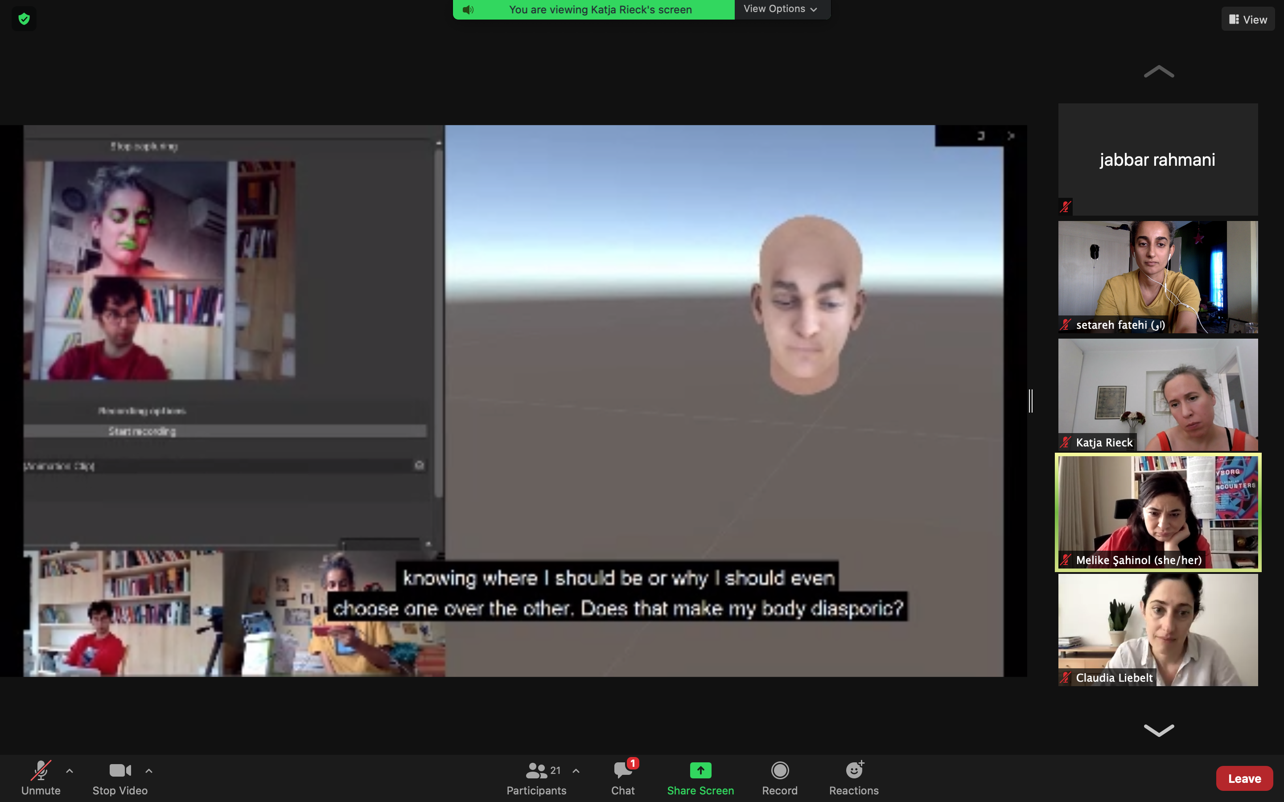Open the Participants panel
The image size is (1284, 802).
[536, 777]
